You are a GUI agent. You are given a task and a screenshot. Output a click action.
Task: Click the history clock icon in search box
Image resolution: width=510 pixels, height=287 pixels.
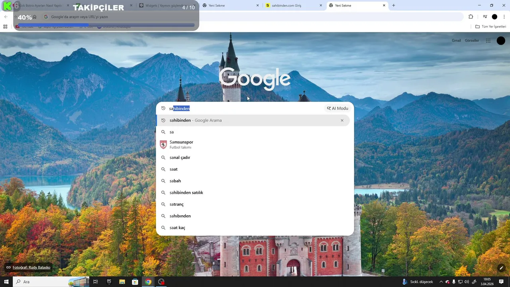coord(163,108)
